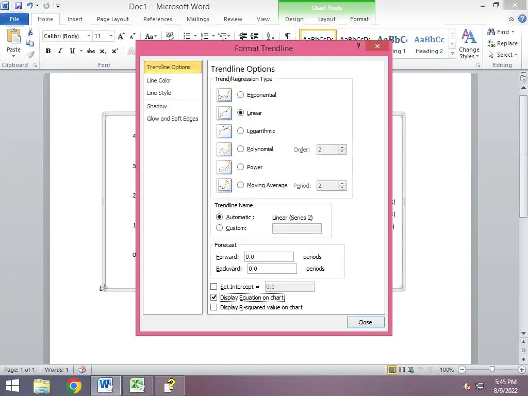Open Word Help question mark icon

click(522, 19)
